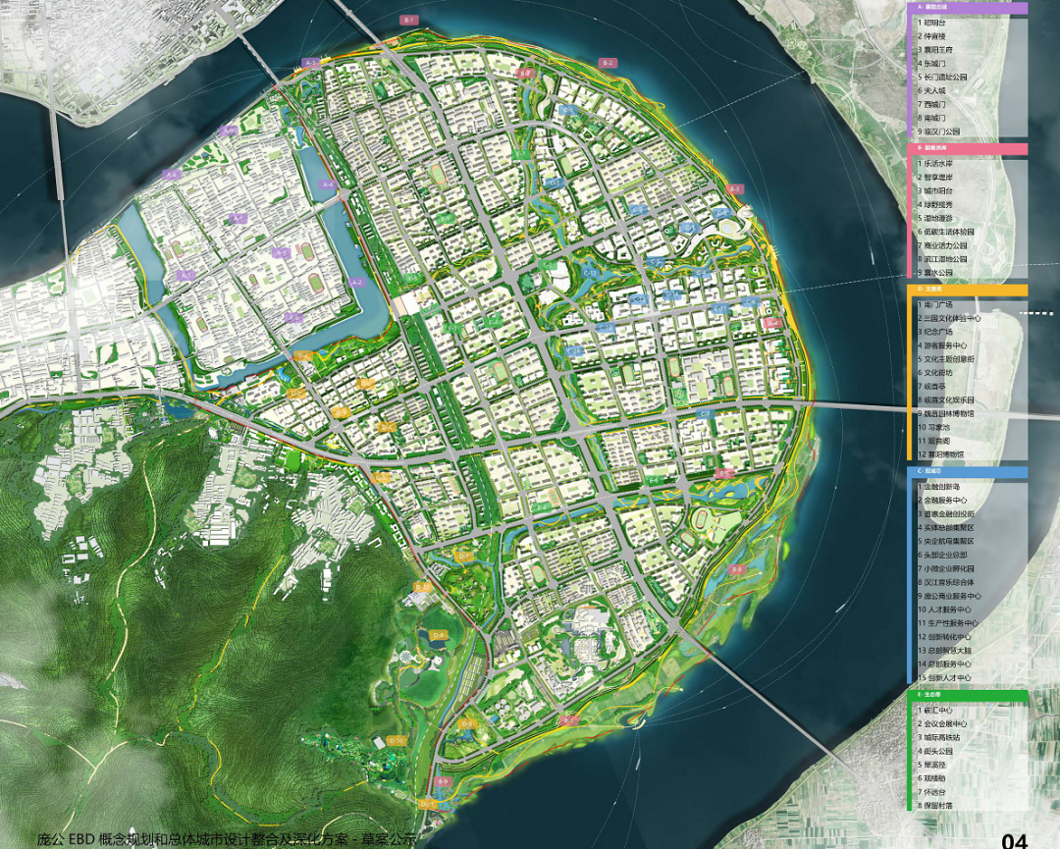
Task: Click the pink B-2 map marker
Action: coord(608,63)
